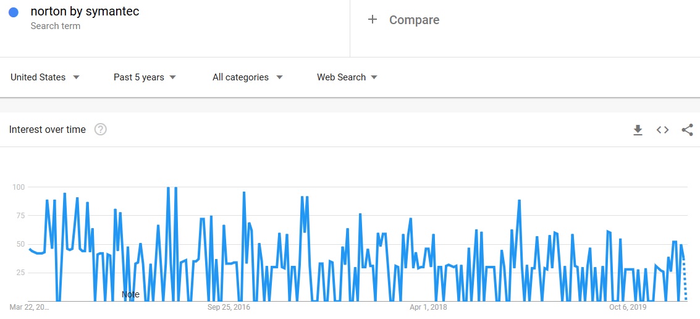The width and height of the screenshot is (700, 319).
Task: Open the Interest over time help icon
Action: (x=101, y=130)
